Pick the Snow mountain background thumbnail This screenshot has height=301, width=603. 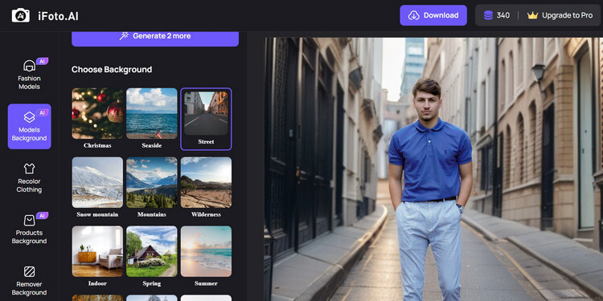(x=97, y=182)
